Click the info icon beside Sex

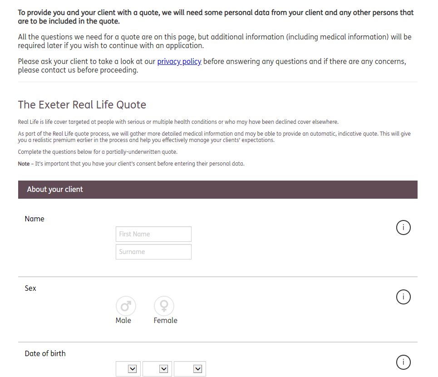point(403,297)
